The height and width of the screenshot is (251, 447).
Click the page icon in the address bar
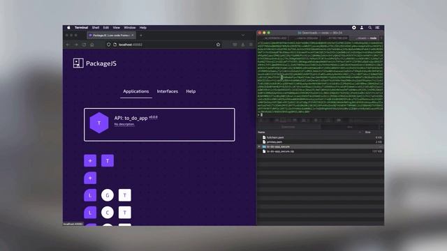point(115,45)
